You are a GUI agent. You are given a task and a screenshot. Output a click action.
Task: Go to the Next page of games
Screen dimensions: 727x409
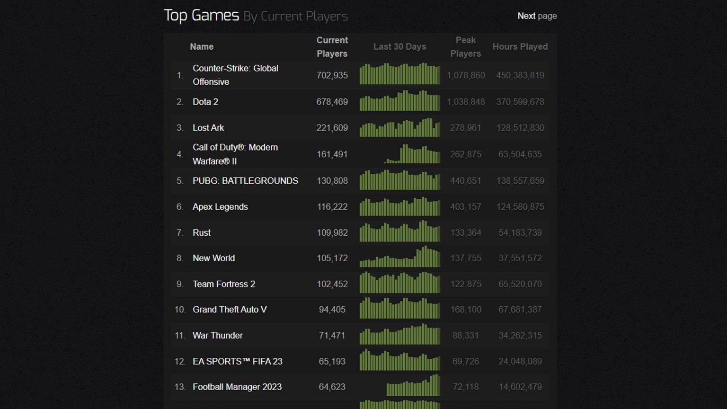tap(537, 16)
